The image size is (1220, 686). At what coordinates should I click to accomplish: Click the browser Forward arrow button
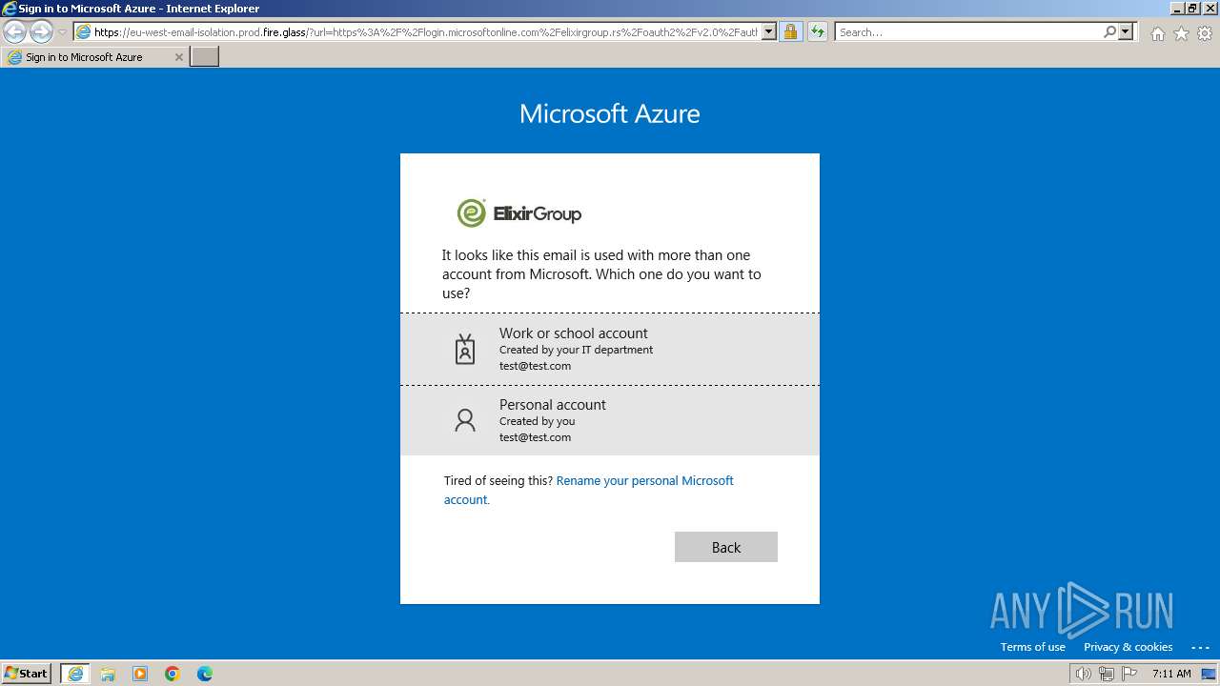[x=41, y=32]
